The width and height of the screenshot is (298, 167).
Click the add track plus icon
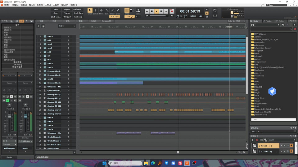38,26
